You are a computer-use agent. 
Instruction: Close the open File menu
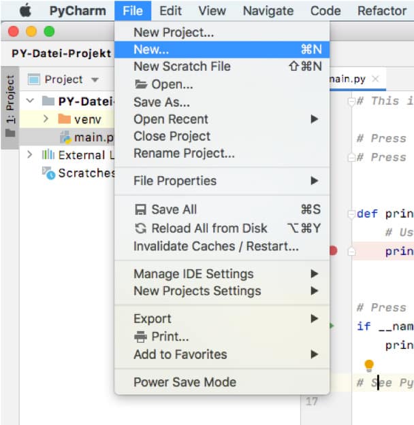point(133,11)
